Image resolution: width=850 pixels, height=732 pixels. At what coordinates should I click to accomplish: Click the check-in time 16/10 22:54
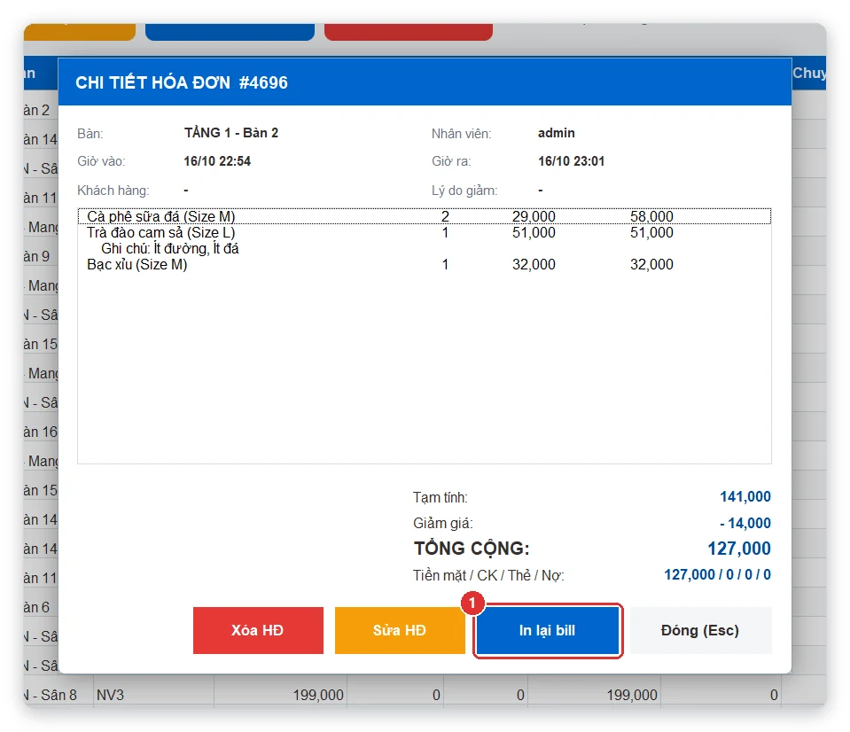coord(217,161)
